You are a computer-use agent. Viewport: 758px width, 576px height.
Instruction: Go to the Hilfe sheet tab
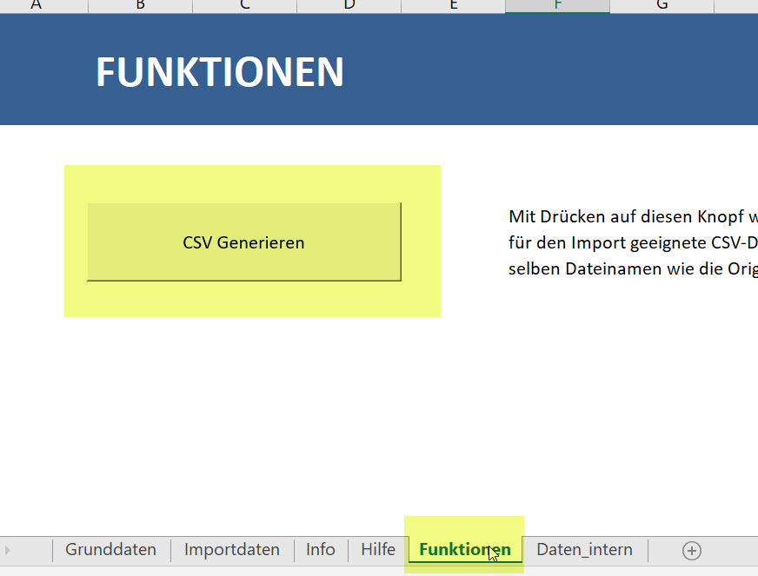point(378,550)
